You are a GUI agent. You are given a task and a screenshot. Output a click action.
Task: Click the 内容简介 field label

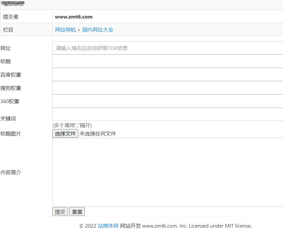(x=11, y=172)
